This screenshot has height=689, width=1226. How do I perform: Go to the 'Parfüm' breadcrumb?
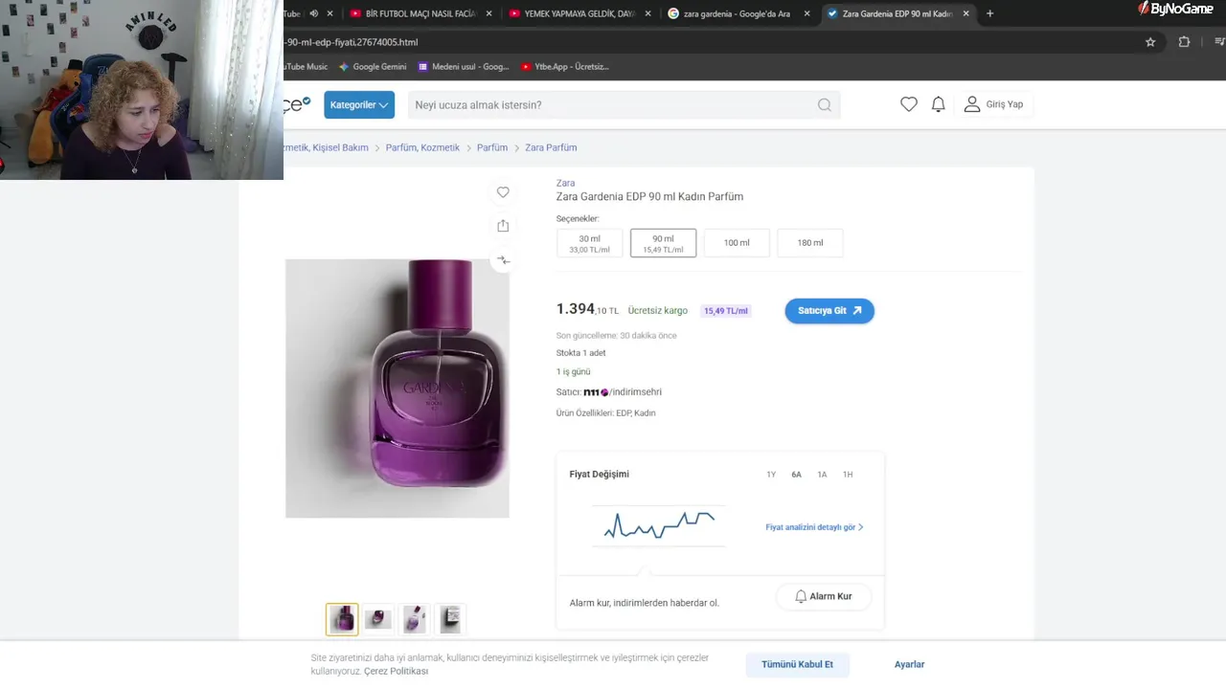[x=492, y=147]
